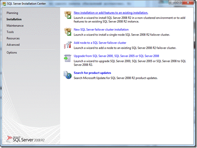
Task: Start Upgrade from SQL Server 2000, 2005 or 2008
Action: click(116, 56)
